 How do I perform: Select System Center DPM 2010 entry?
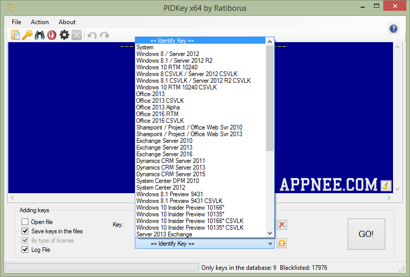tap(200, 181)
